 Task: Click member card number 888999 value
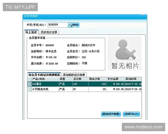(50, 45)
